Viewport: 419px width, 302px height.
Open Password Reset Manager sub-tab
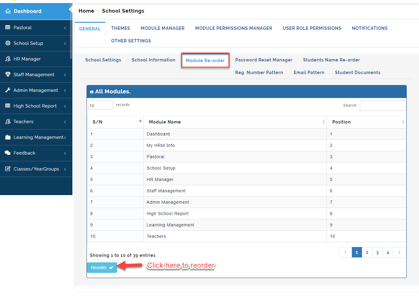264,60
